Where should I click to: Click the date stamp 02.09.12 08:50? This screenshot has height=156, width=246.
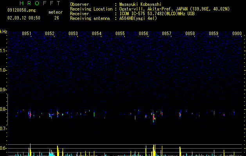tap(24, 18)
